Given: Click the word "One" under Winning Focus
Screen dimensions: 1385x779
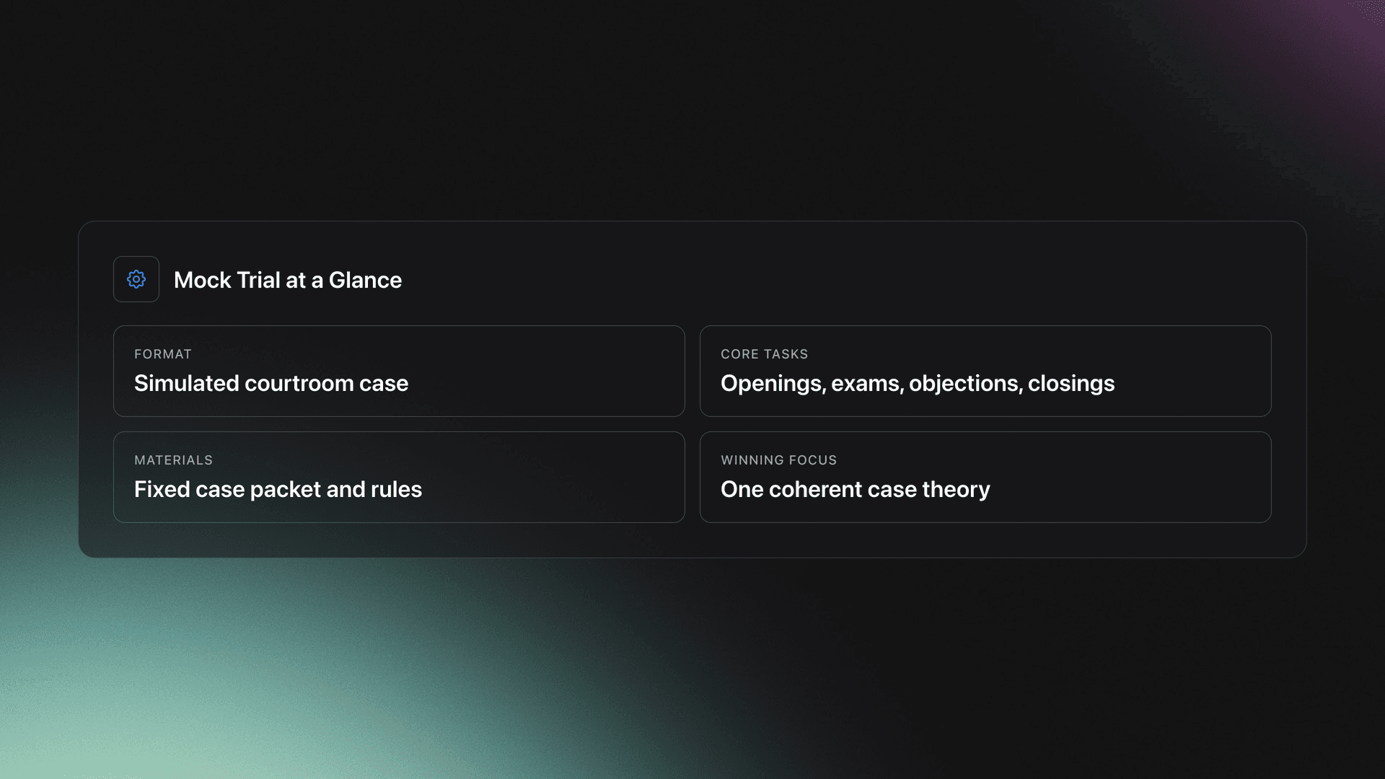Looking at the screenshot, I should [x=742, y=489].
